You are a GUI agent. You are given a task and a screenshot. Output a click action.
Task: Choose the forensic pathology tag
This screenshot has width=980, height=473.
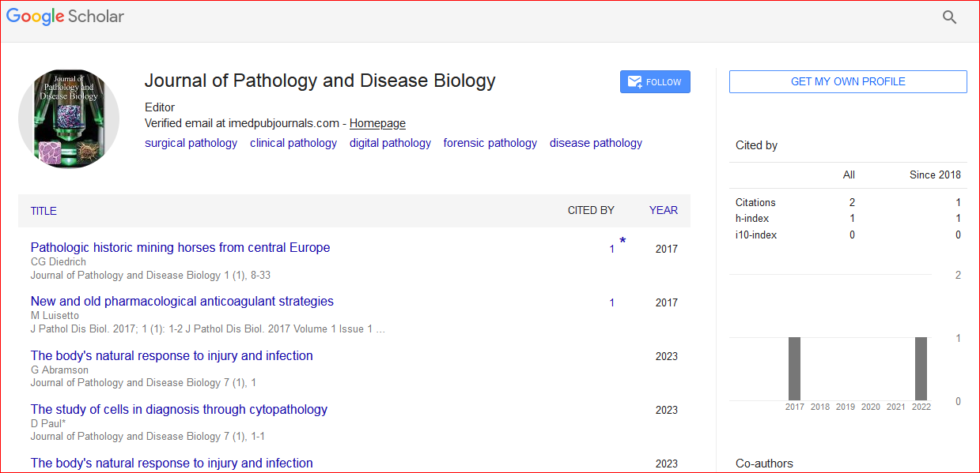pos(490,143)
